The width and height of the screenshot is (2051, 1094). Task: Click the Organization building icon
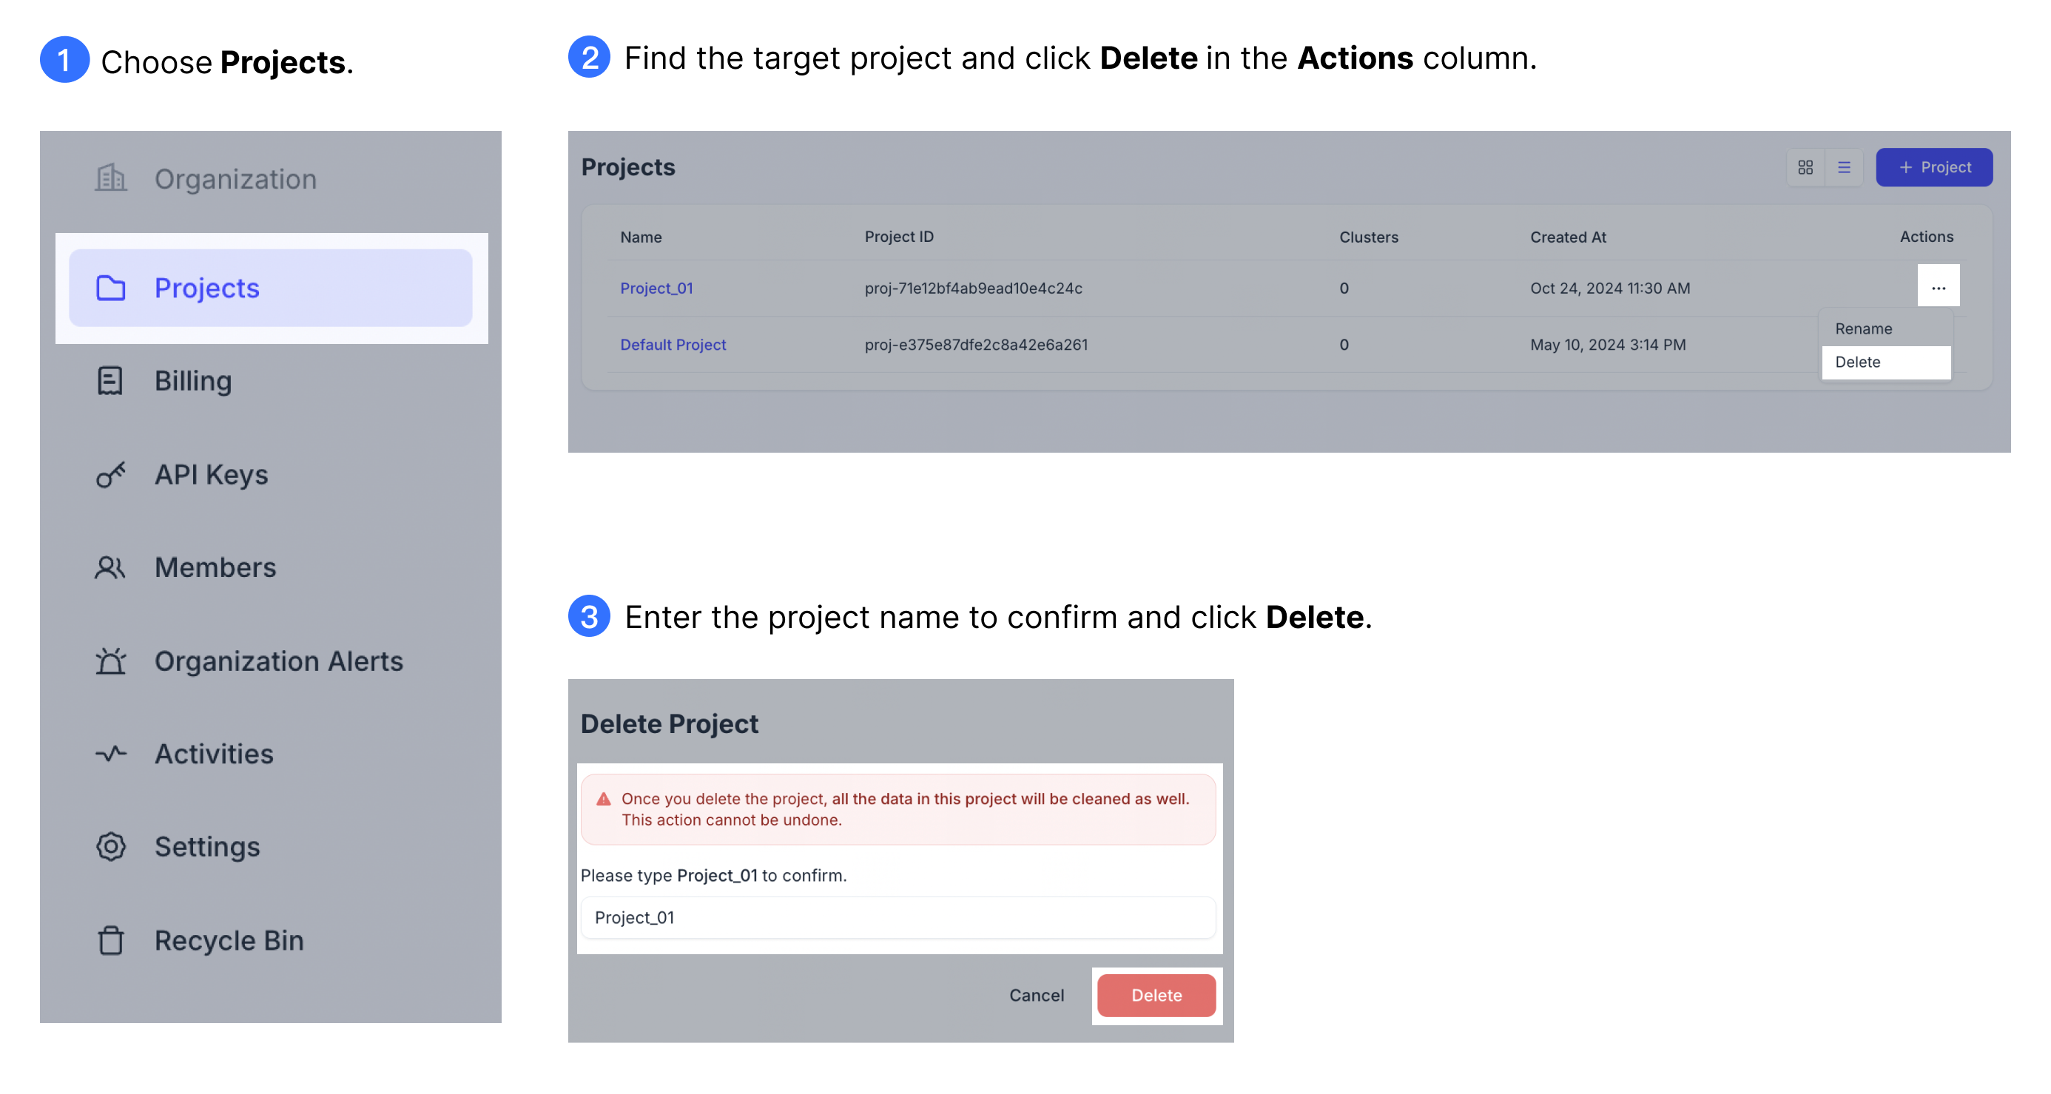(111, 178)
